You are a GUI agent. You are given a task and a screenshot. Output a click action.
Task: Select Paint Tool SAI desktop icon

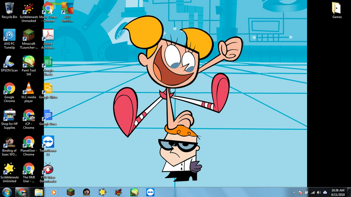click(x=29, y=65)
